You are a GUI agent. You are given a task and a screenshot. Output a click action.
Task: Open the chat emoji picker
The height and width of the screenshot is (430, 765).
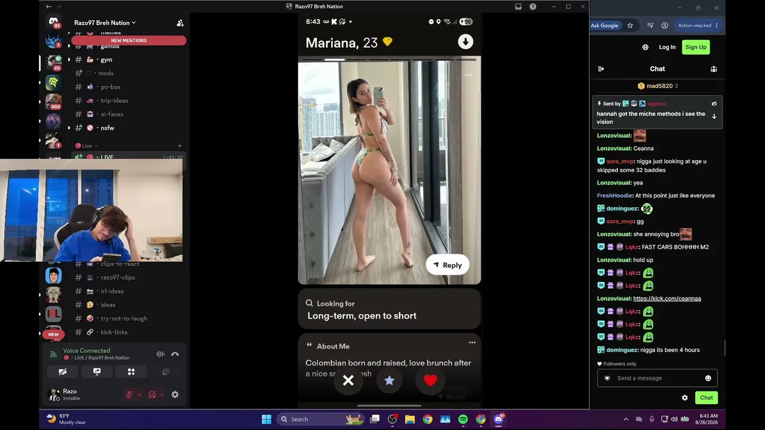click(x=708, y=378)
